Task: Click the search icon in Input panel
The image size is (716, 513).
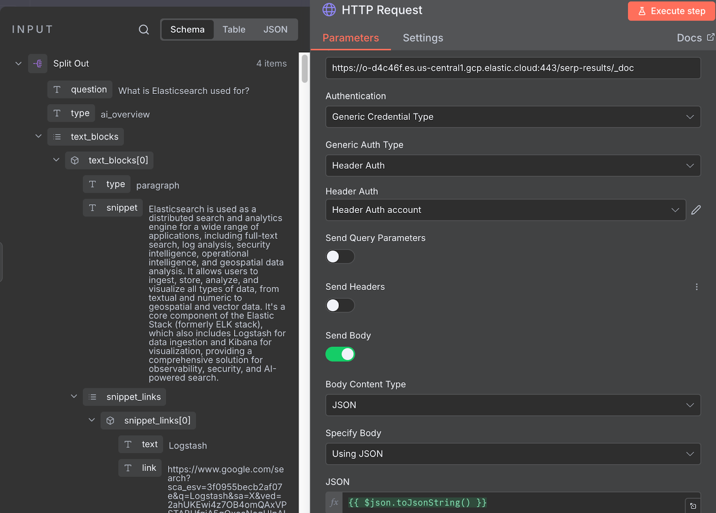Action: (144, 30)
